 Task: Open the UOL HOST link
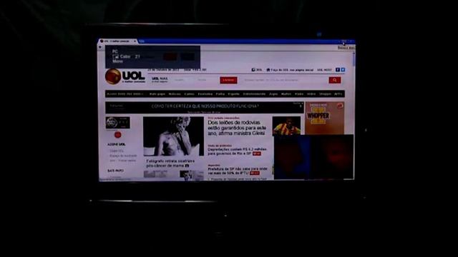tap(324, 70)
